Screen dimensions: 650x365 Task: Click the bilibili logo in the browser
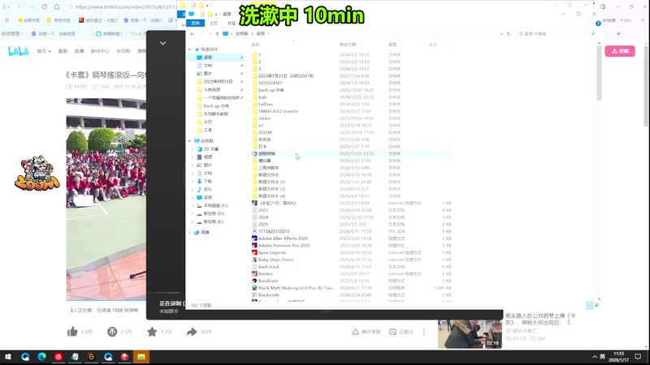point(19,51)
